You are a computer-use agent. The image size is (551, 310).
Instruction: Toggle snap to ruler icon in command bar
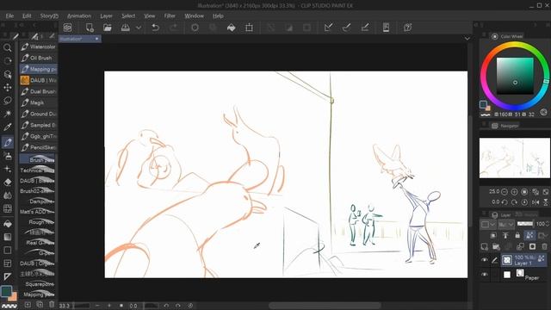pos(328,28)
